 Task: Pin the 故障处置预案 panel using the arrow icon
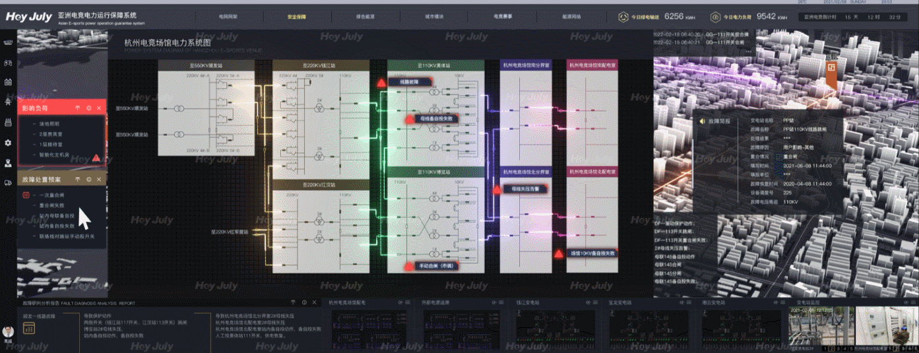[x=78, y=179]
